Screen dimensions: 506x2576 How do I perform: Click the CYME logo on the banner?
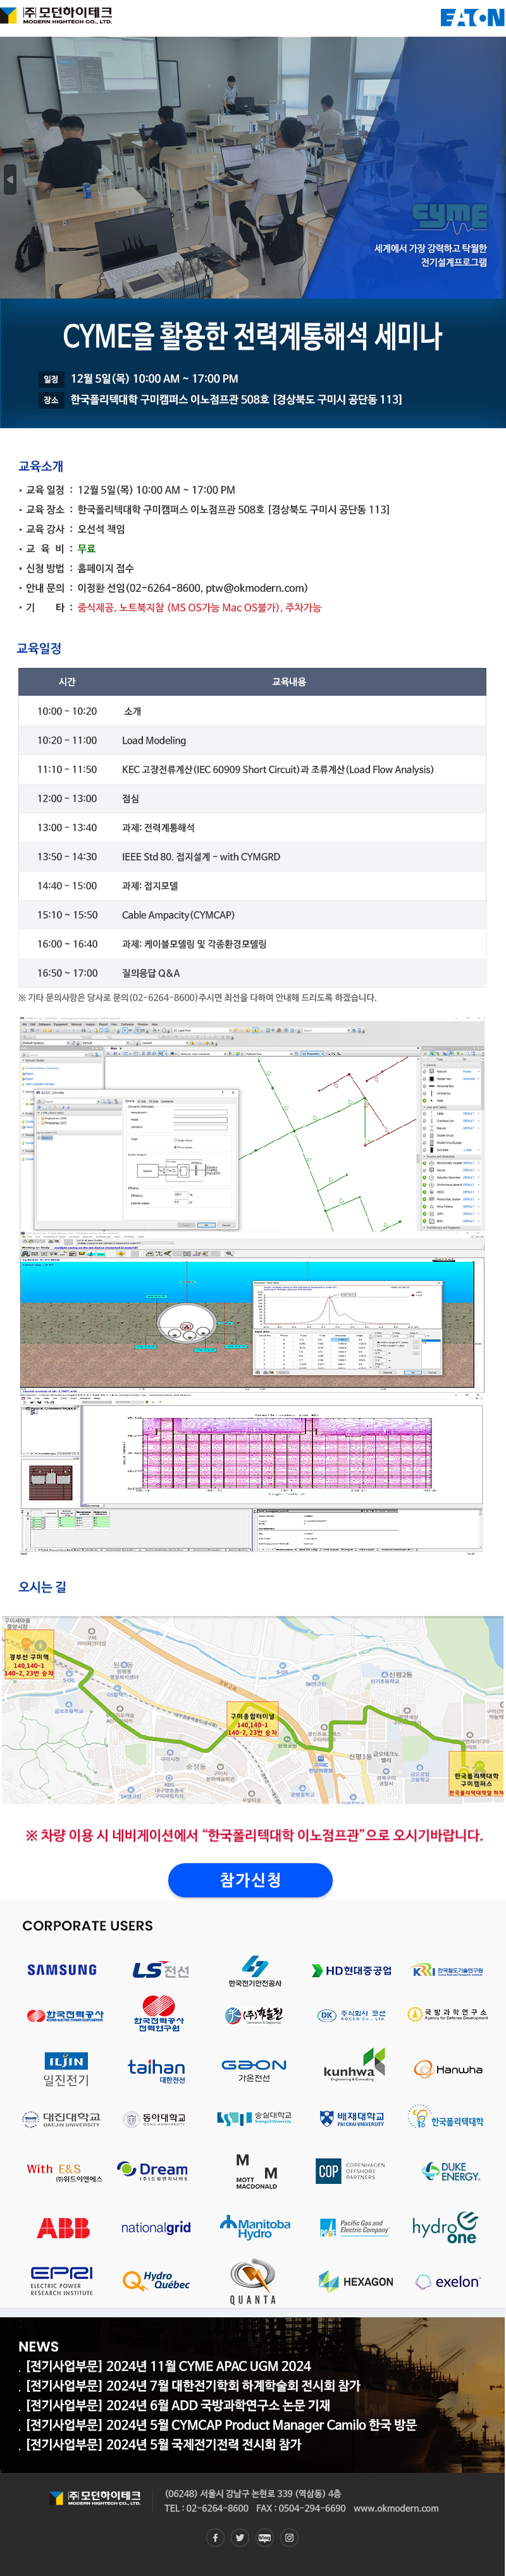[450, 217]
